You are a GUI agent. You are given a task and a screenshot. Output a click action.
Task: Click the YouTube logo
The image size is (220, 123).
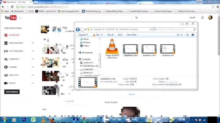coord(11,18)
